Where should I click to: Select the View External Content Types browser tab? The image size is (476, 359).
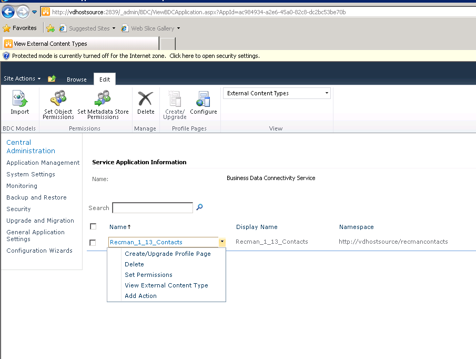(81, 44)
